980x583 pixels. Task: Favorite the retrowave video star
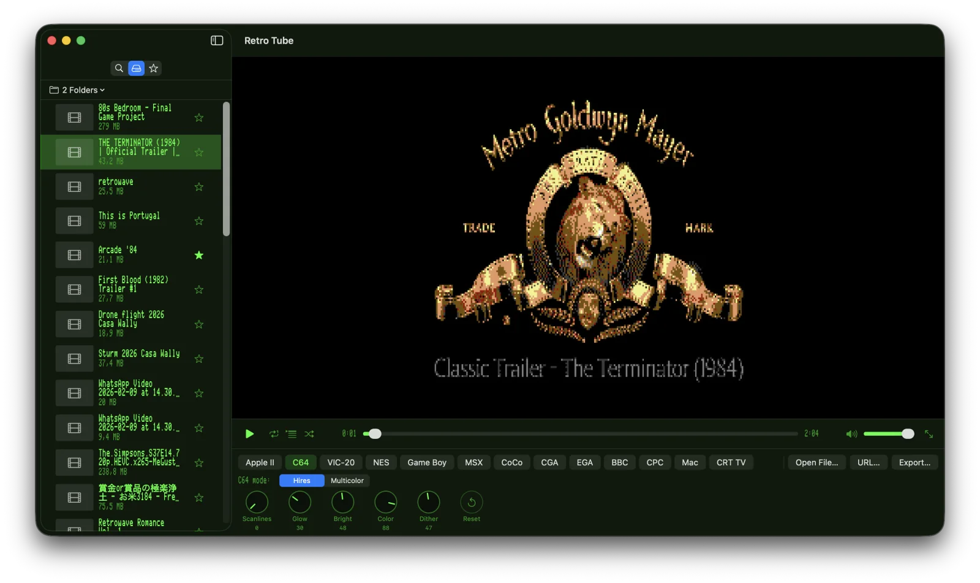click(x=199, y=187)
